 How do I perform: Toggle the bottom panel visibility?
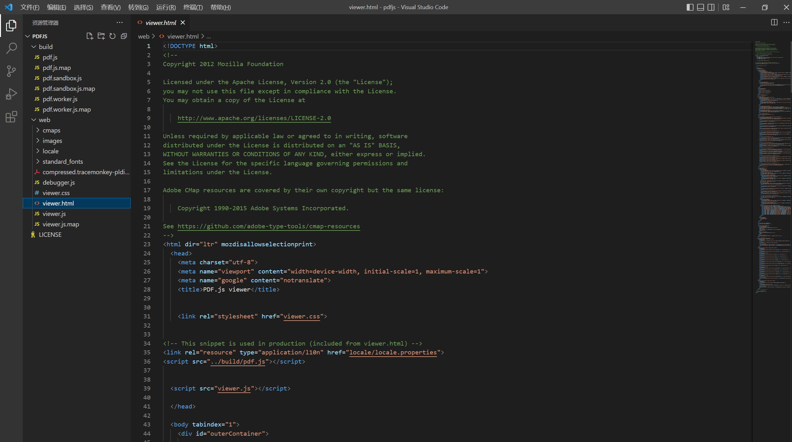click(x=701, y=7)
